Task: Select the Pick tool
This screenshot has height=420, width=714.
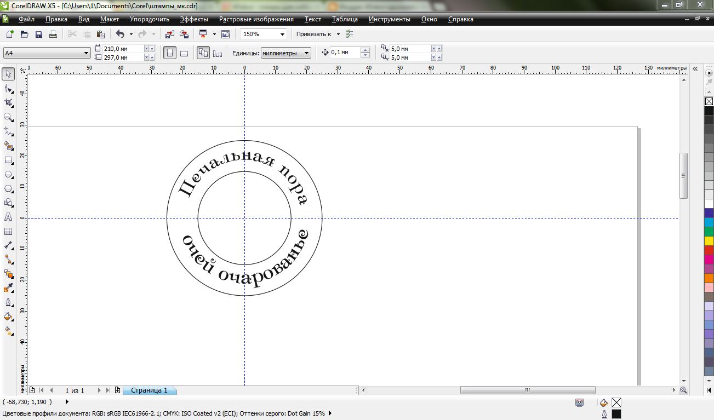Action: tap(8, 73)
